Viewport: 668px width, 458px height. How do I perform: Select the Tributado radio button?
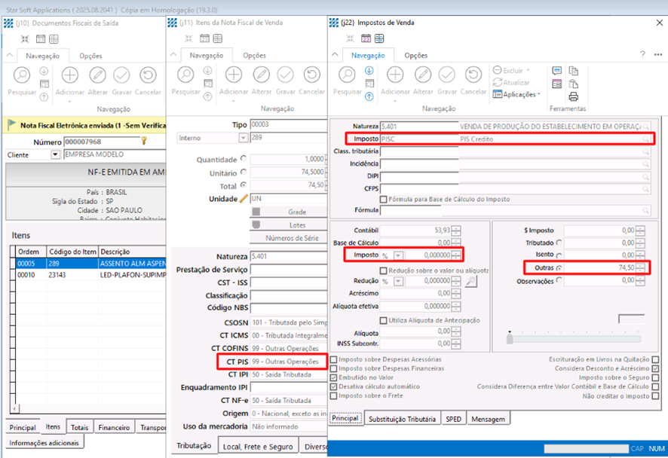pyautogui.click(x=559, y=243)
